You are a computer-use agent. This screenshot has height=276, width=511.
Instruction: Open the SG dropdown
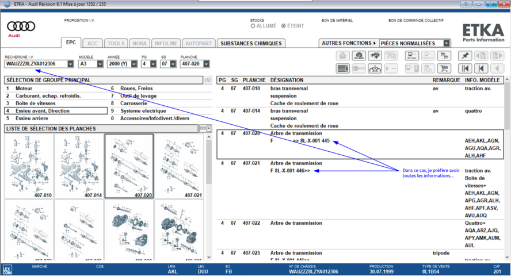[173, 64]
